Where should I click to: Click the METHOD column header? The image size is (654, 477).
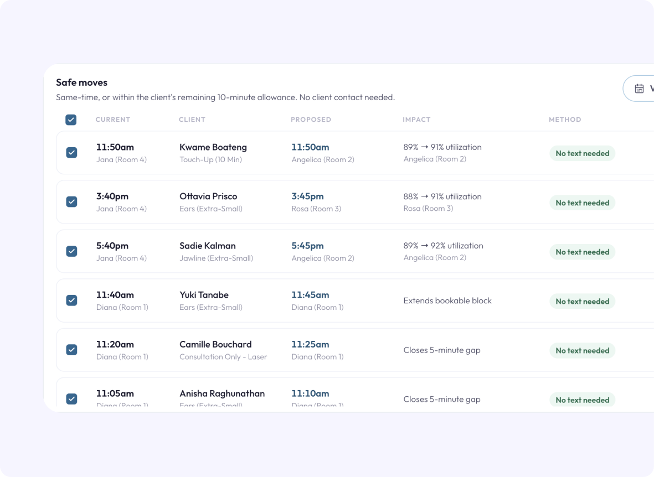(x=565, y=120)
